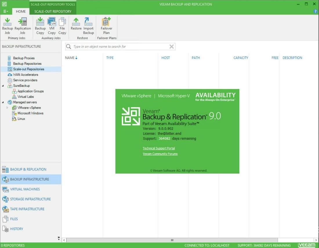
Task: Clear the search box with X
Action: (x=171, y=47)
